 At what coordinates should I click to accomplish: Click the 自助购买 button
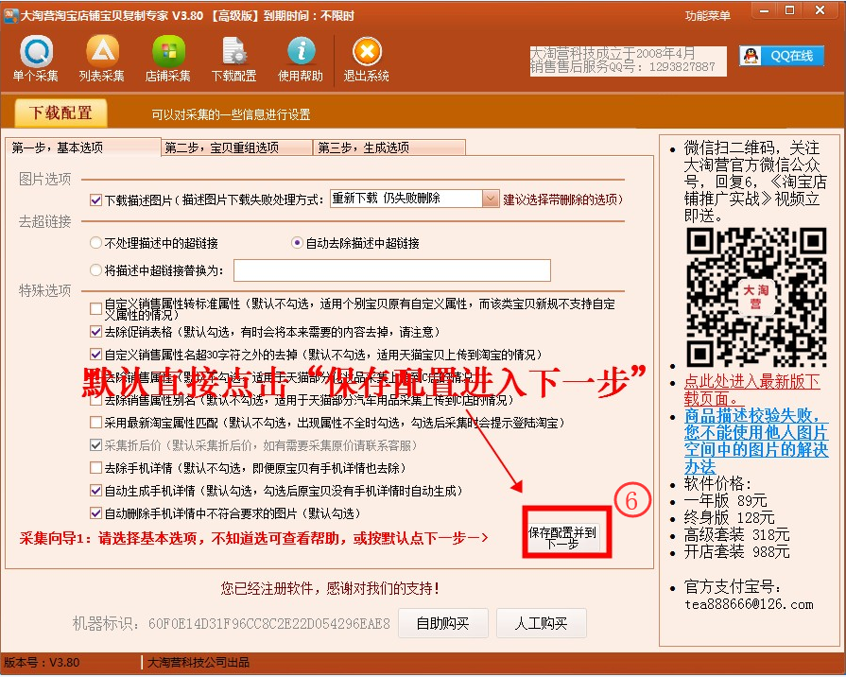point(443,623)
